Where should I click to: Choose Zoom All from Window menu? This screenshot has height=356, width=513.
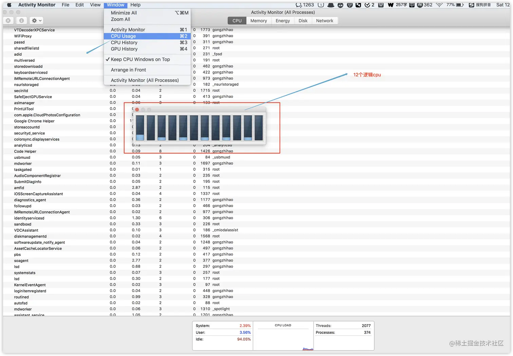coord(147,19)
